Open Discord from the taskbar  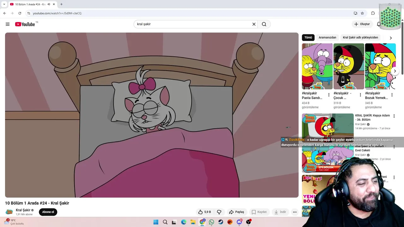tap(239, 222)
